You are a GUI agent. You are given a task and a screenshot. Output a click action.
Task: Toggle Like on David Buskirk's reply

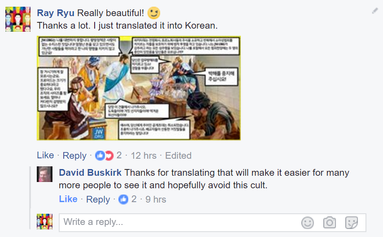pos(68,199)
